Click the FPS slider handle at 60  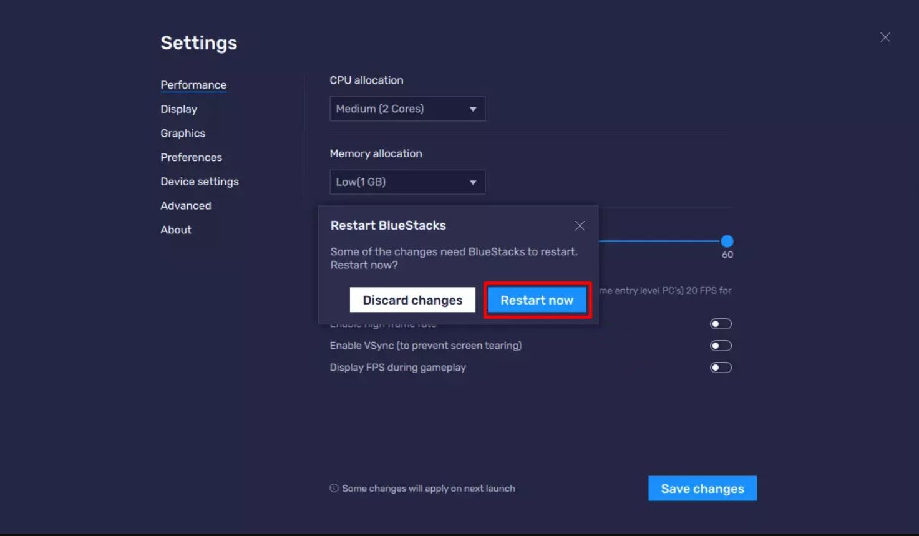click(727, 241)
